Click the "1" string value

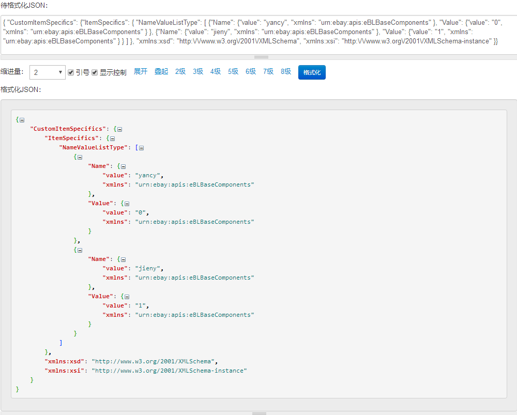[140, 305]
